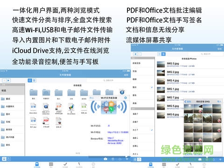Screen dimensions: 224x168
Task: Switch left screen to list view
Action: coord(34,80)
